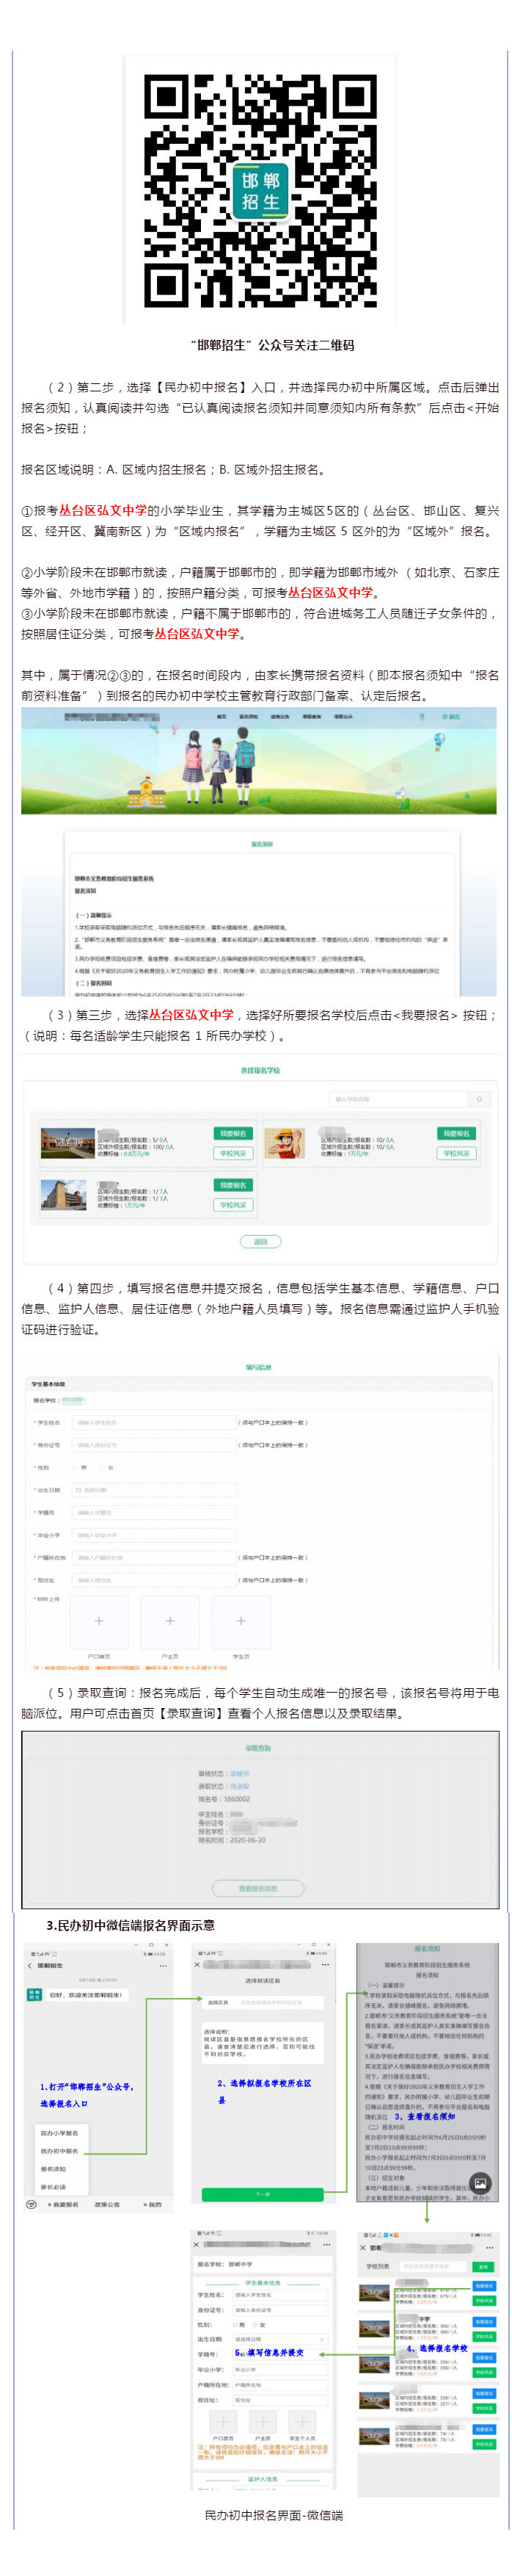
Task: Click the cartoon avatar school thumbnail
Action: 285,1143
